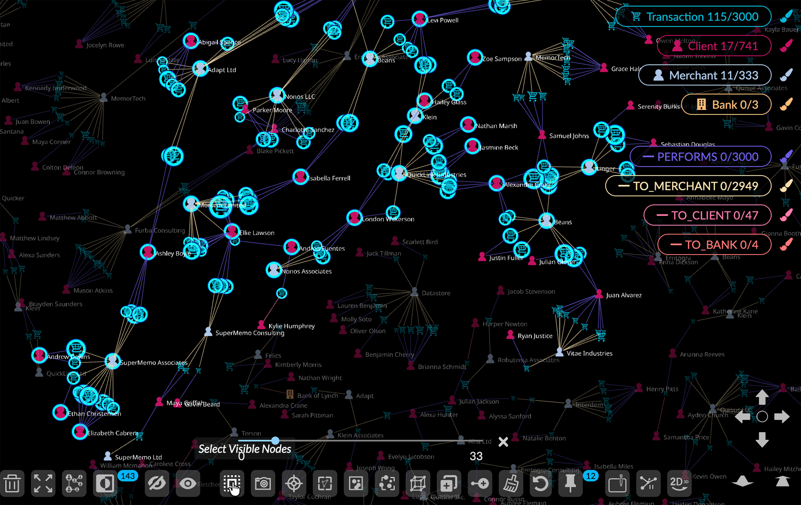801x505 pixels.
Task: Select the TO_MERCHANT 0/2949 legend item
Action: 688,186
